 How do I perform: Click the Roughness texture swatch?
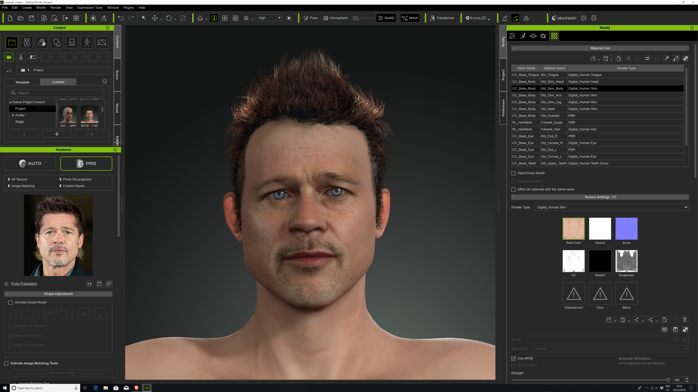click(x=626, y=261)
